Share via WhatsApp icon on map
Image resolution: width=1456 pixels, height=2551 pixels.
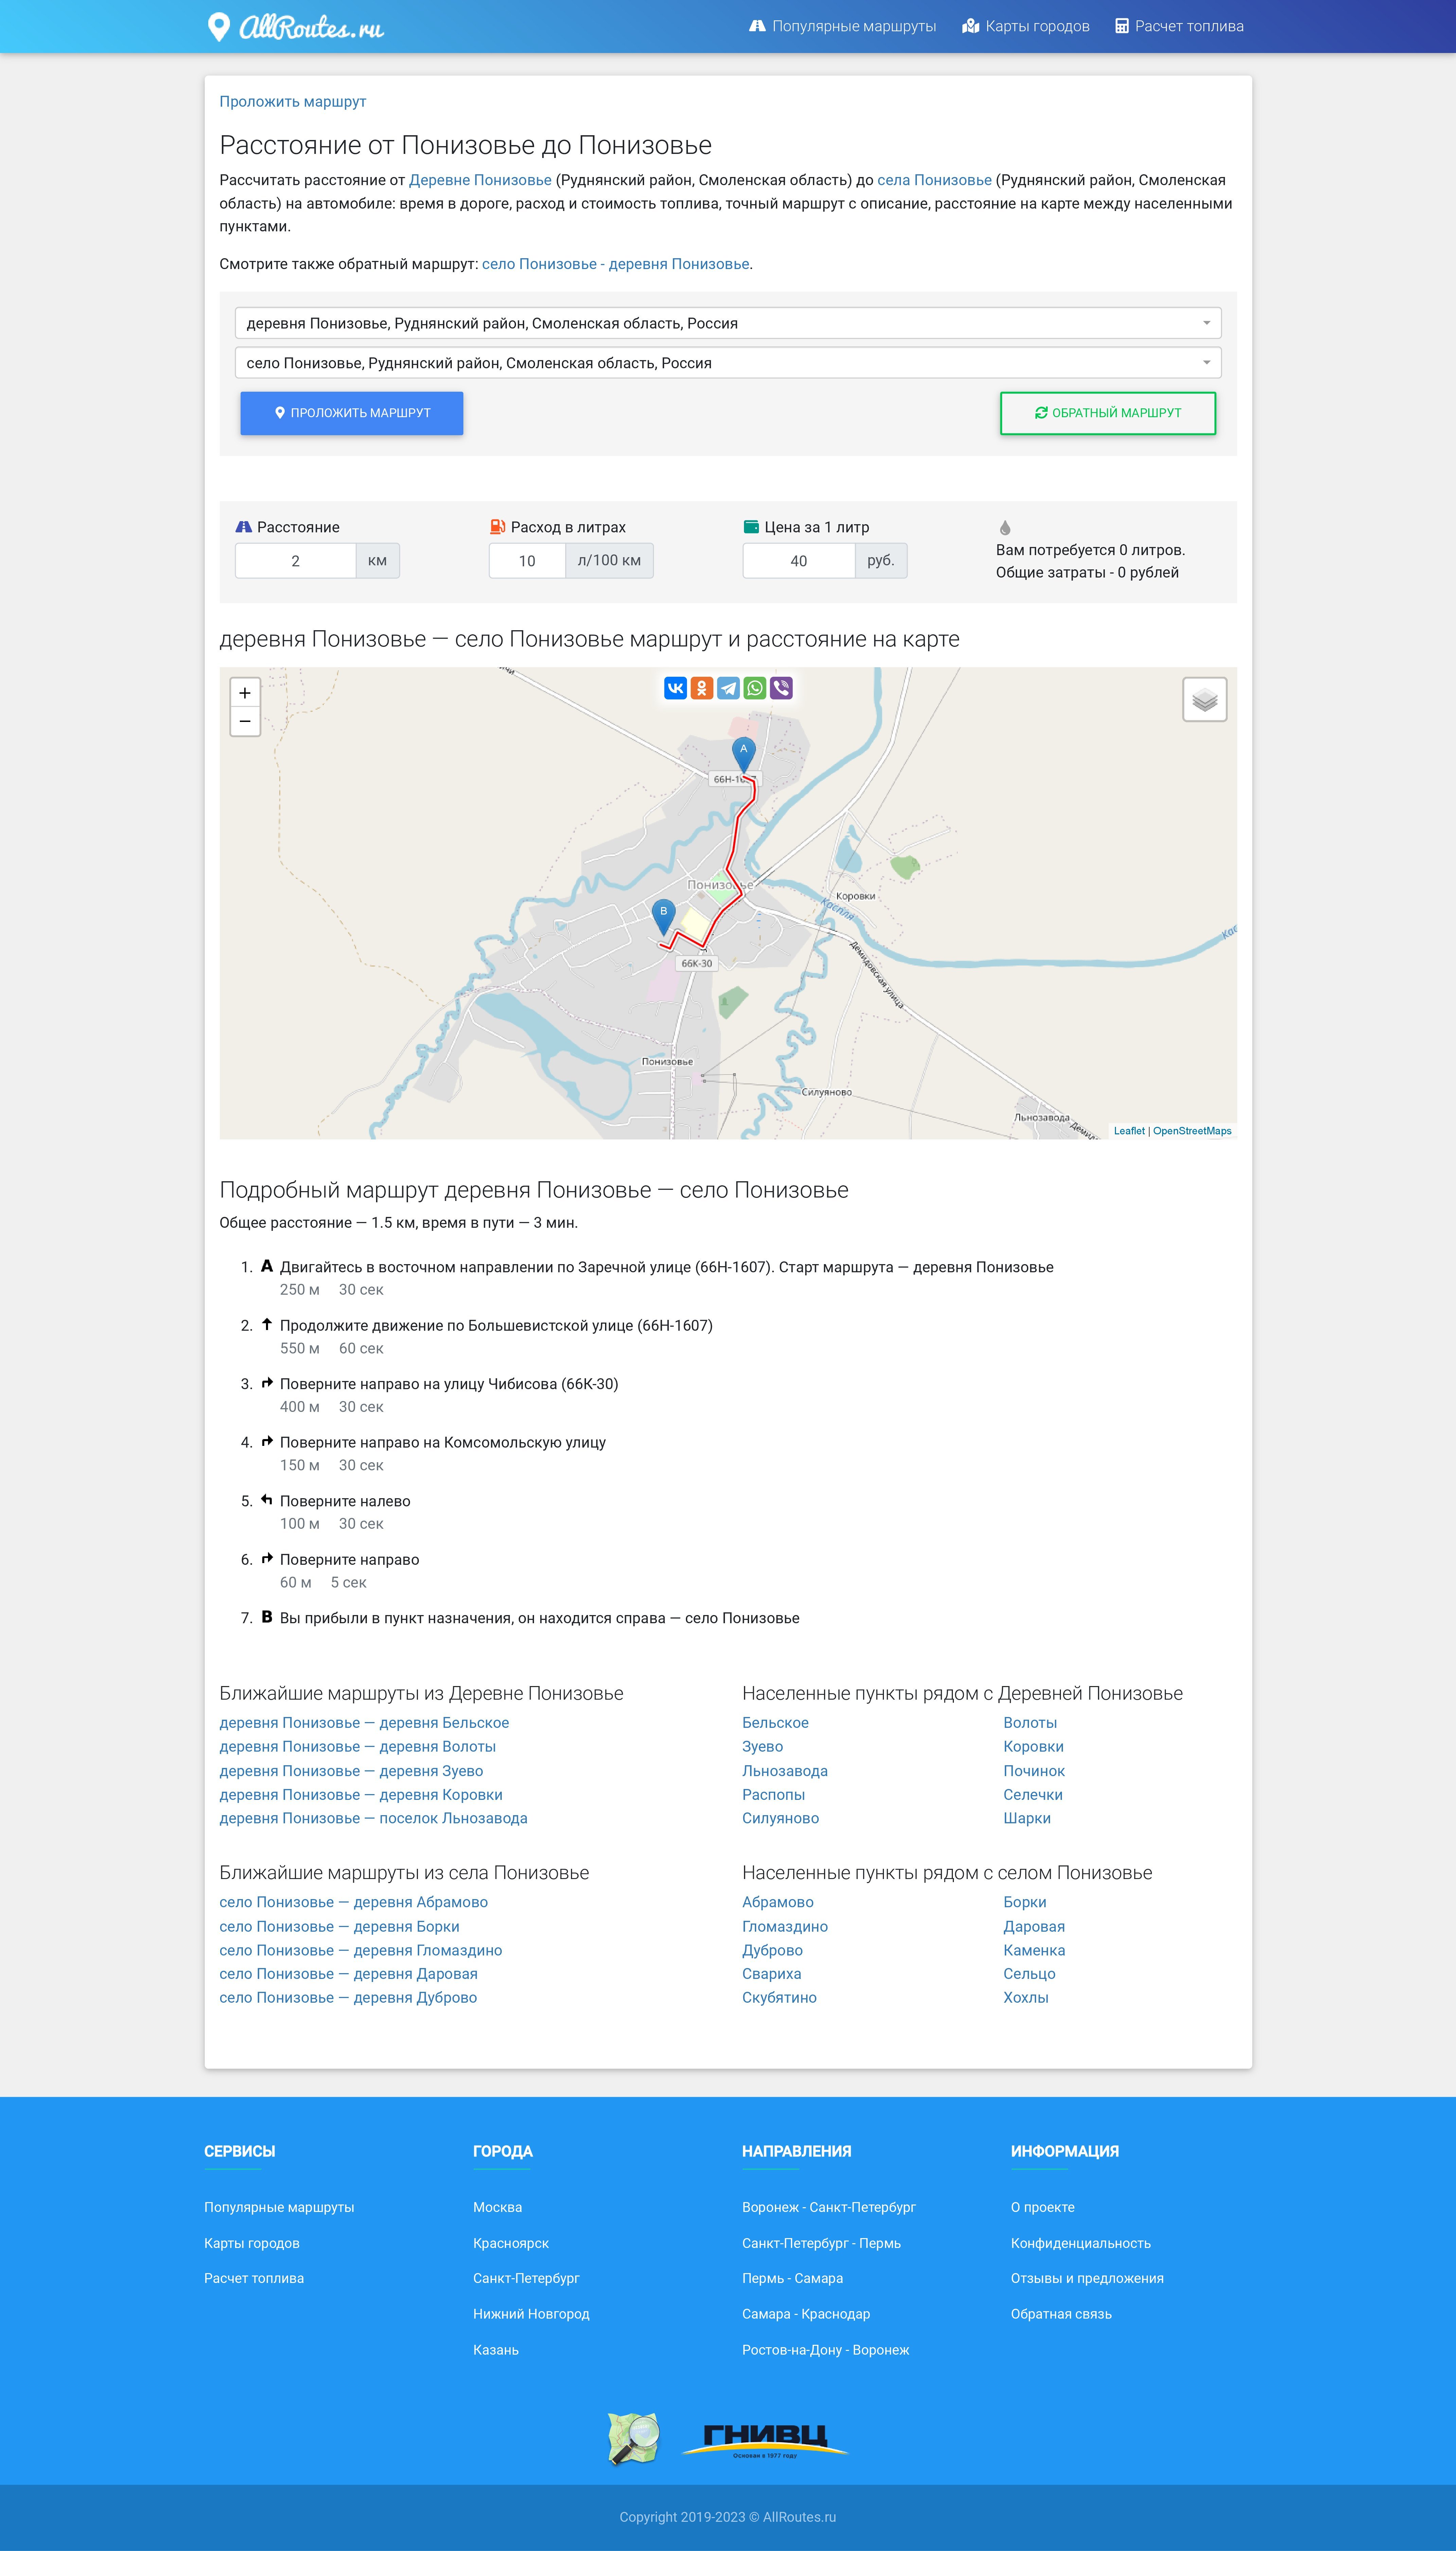(755, 688)
